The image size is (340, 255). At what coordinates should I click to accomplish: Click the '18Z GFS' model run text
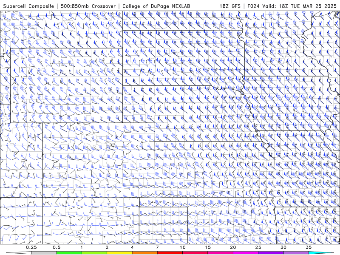[x=230, y=6]
